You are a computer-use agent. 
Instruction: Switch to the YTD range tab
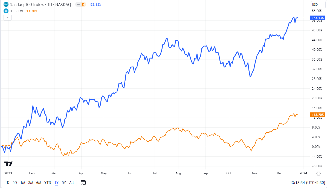(47, 183)
